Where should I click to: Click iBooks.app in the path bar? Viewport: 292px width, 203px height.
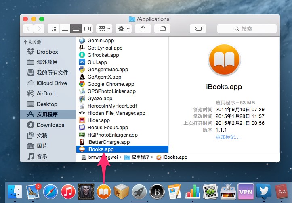[x=172, y=157]
